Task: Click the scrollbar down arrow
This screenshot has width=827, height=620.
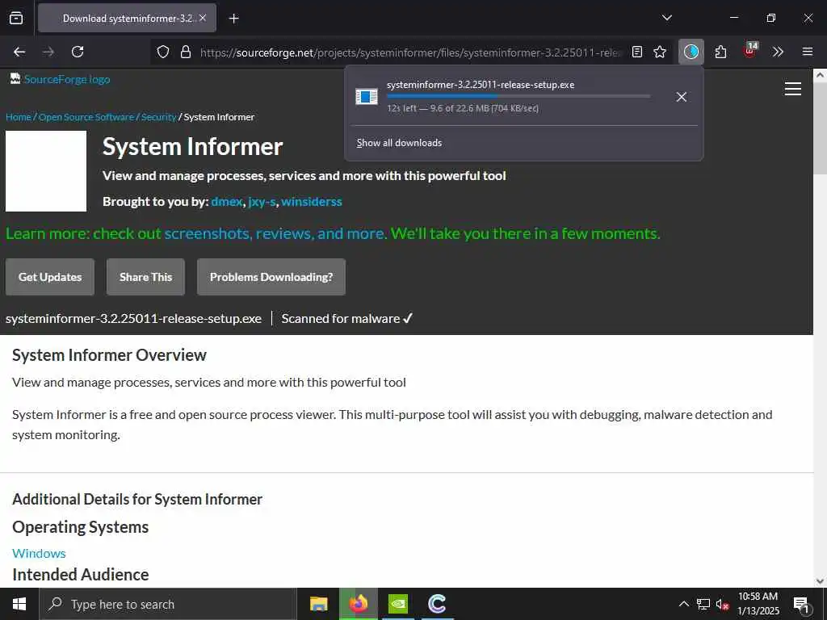Action: (x=820, y=581)
